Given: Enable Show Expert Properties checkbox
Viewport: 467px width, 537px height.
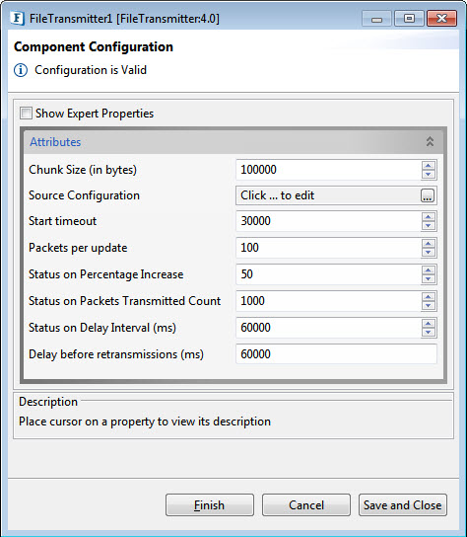Looking at the screenshot, I should click(26, 114).
